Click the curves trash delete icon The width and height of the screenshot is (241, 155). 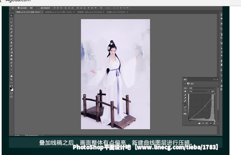coord(214,123)
